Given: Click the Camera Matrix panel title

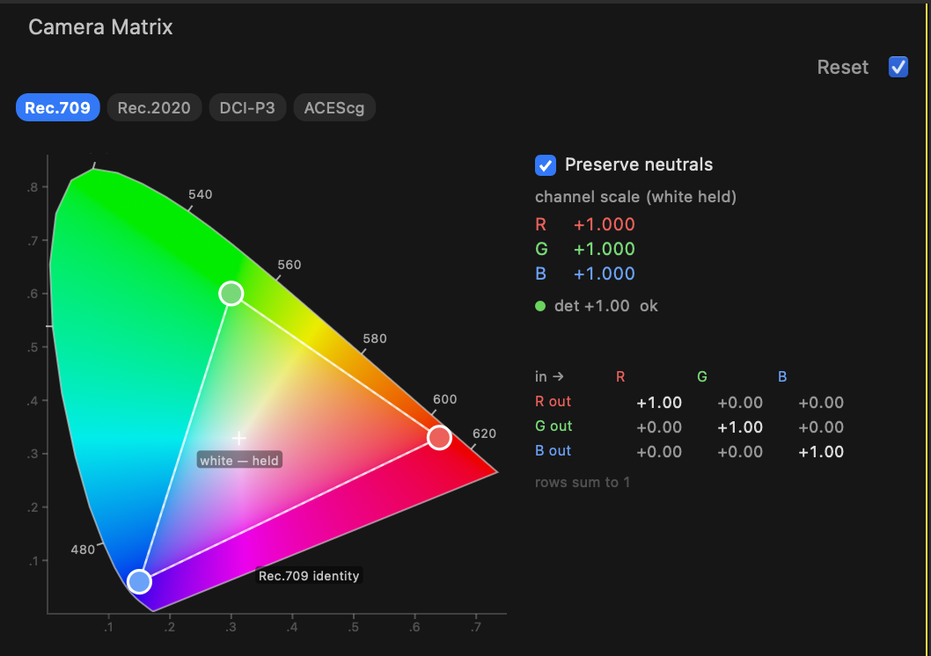Looking at the screenshot, I should 100,26.
